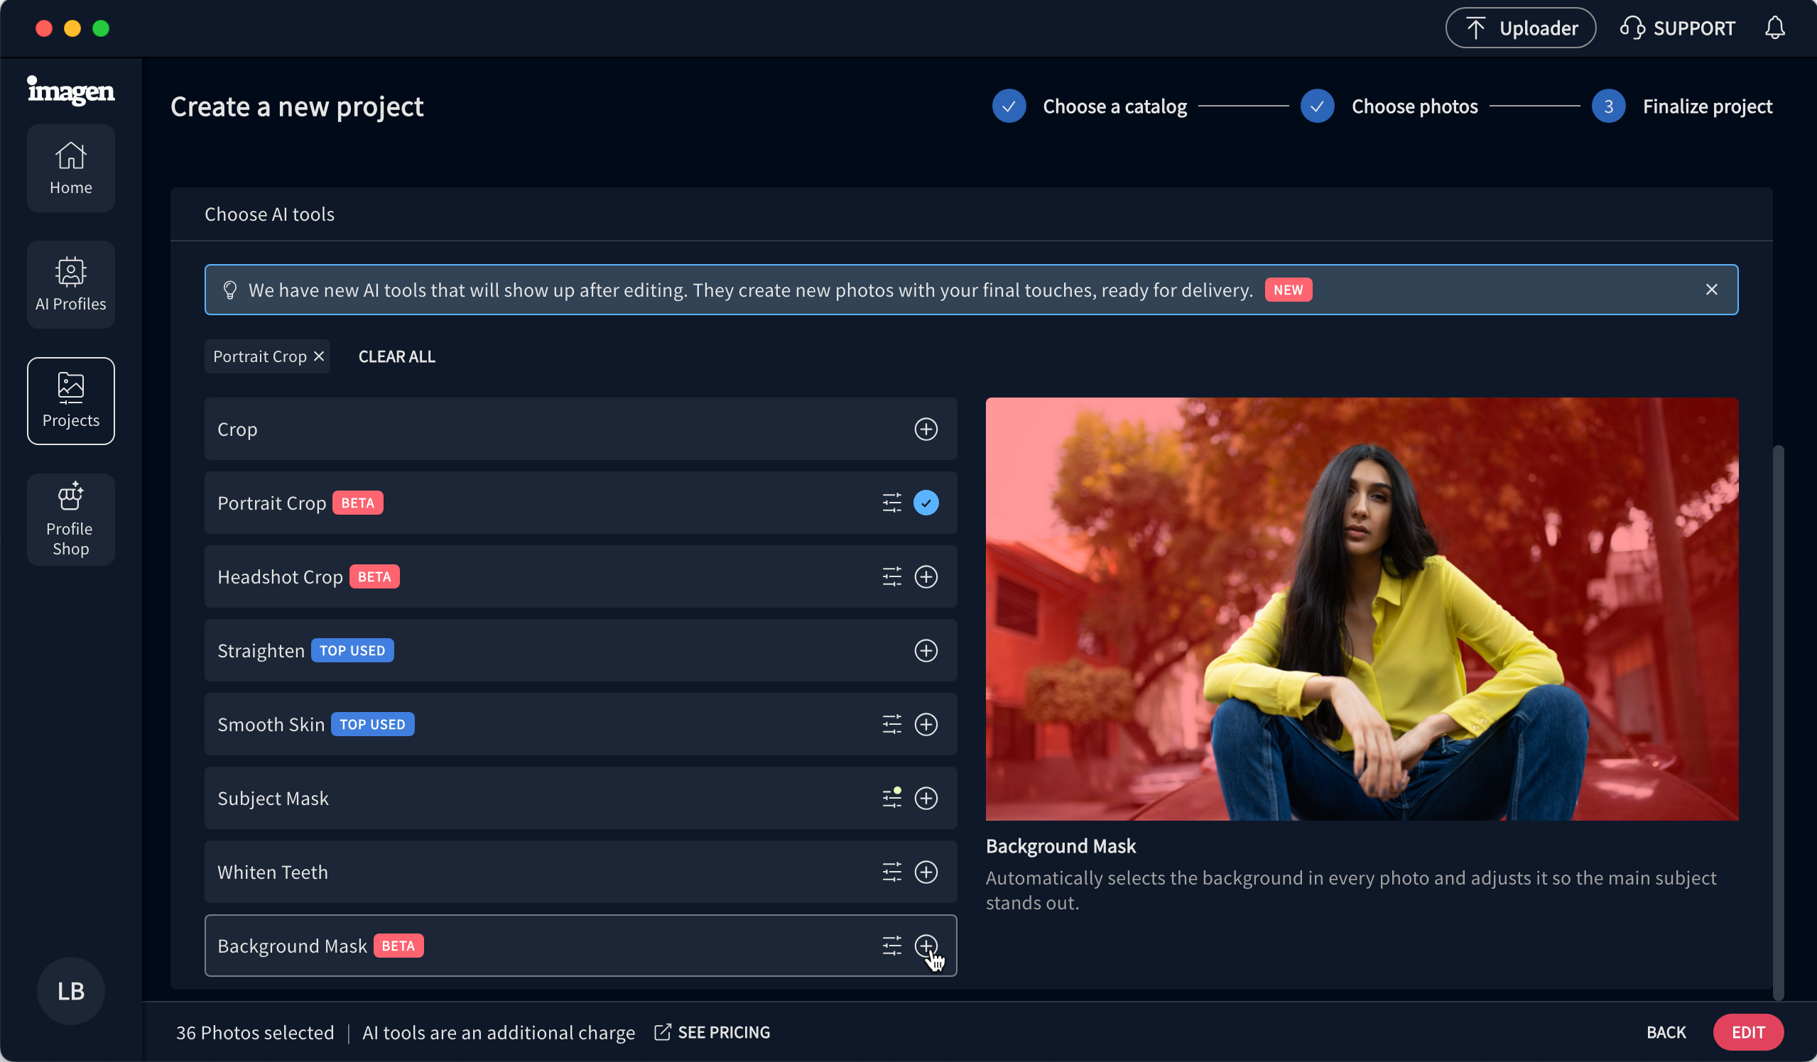Go to the Choose a catalog step

[1114, 106]
